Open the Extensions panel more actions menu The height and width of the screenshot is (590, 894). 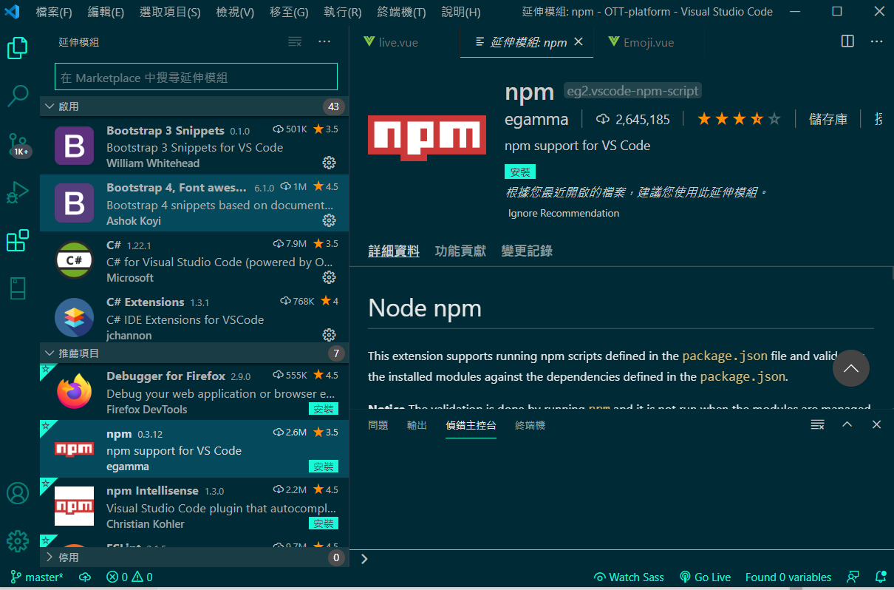[x=324, y=42]
